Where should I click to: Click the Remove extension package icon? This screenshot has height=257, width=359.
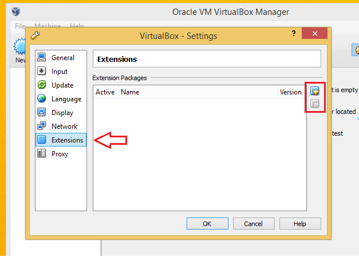pos(315,104)
